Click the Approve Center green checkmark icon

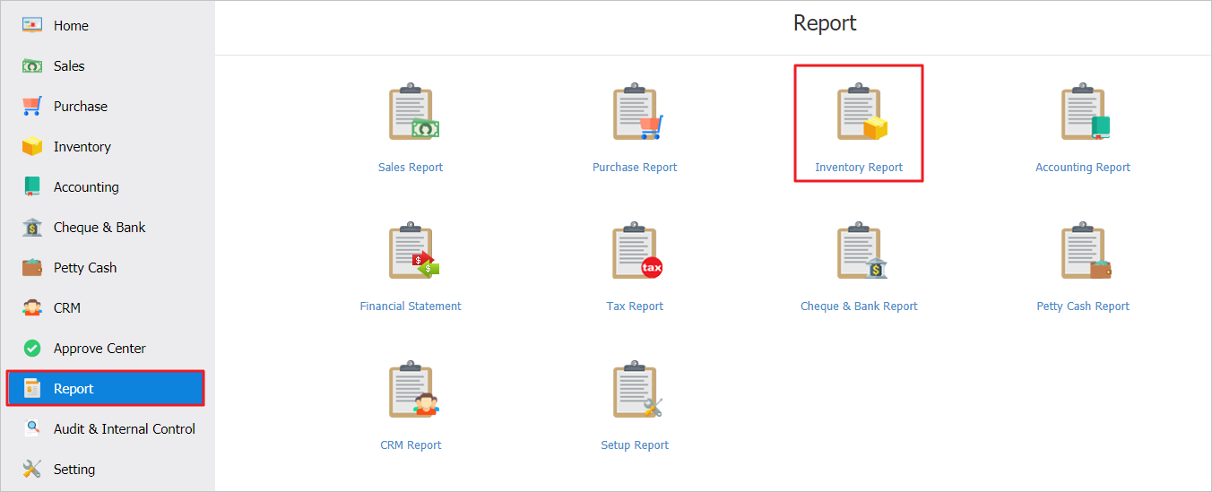tap(32, 348)
